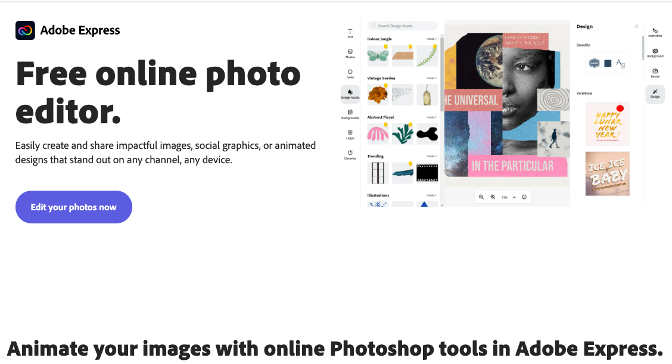Open the zoom level dropdown next to 51%
This screenshot has height=364, width=672.
(x=514, y=197)
